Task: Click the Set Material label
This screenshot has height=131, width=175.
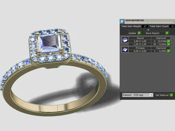Action: [x=162, y=95]
